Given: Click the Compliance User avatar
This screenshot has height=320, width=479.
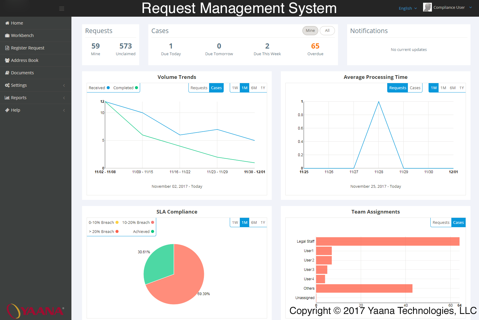Looking at the screenshot, I should pos(427,7).
